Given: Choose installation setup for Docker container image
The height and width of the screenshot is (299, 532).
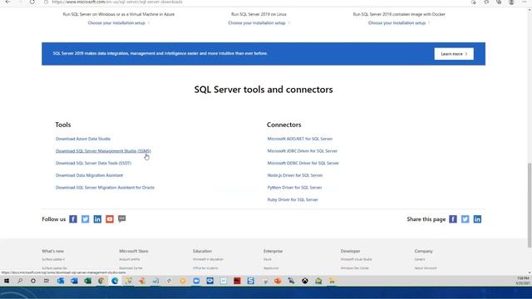Looking at the screenshot, I should tap(399, 23).
